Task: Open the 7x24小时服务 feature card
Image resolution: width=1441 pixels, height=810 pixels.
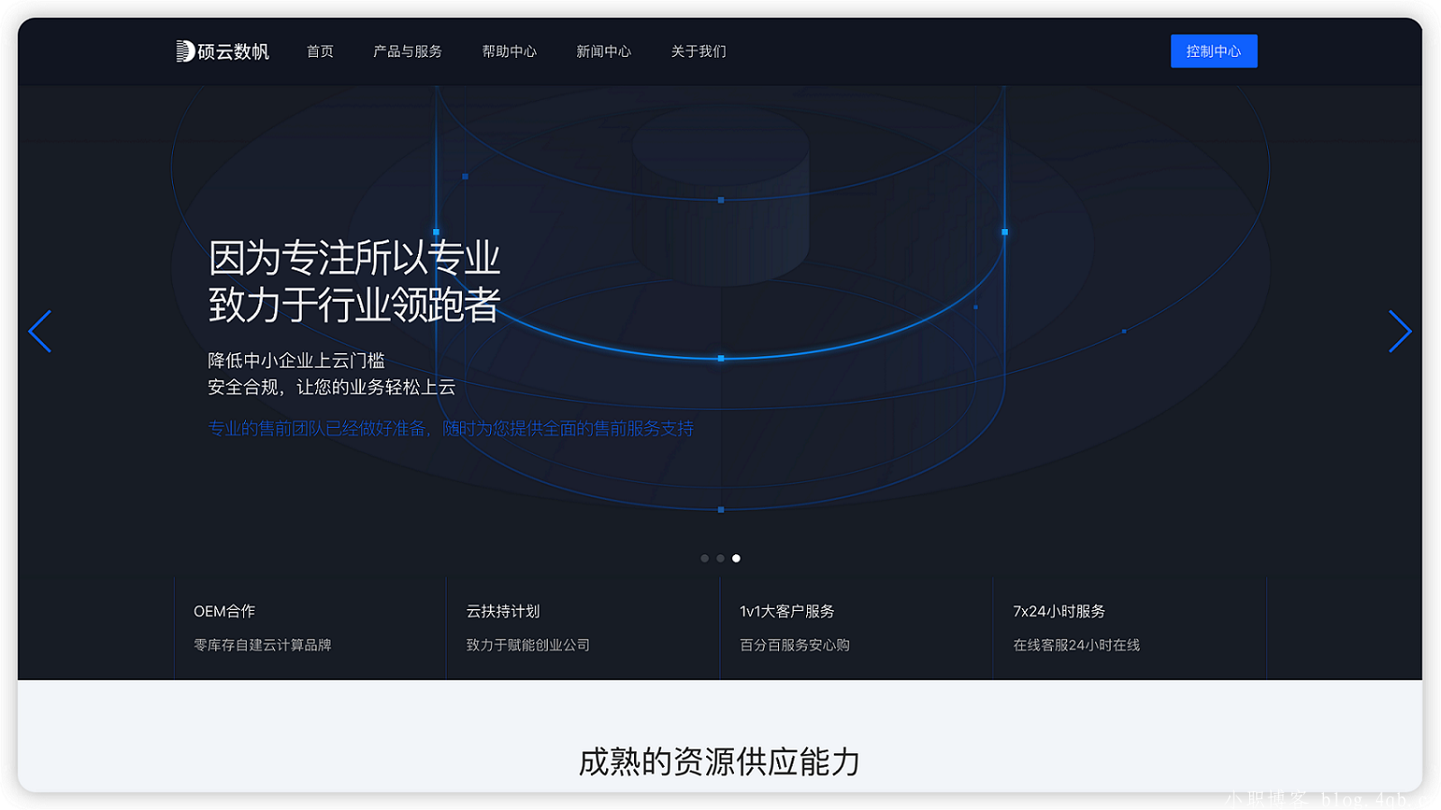Action: tap(1129, 627)
